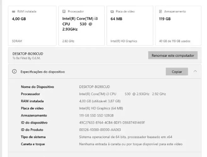Select ID do Produto value 00326-10000-00000-AA063
207x157 pixels.
coord(100,130)
